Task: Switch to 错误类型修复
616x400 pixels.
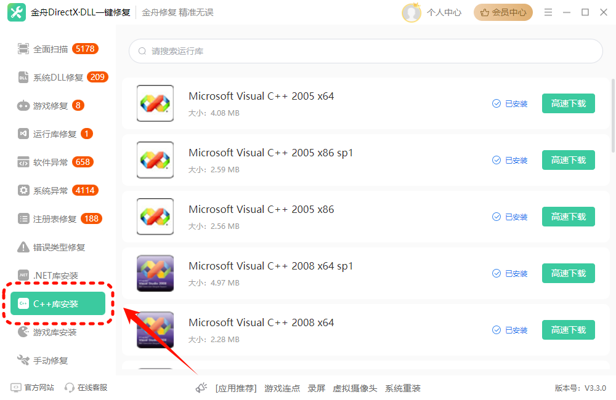Action: pos(58,247)
